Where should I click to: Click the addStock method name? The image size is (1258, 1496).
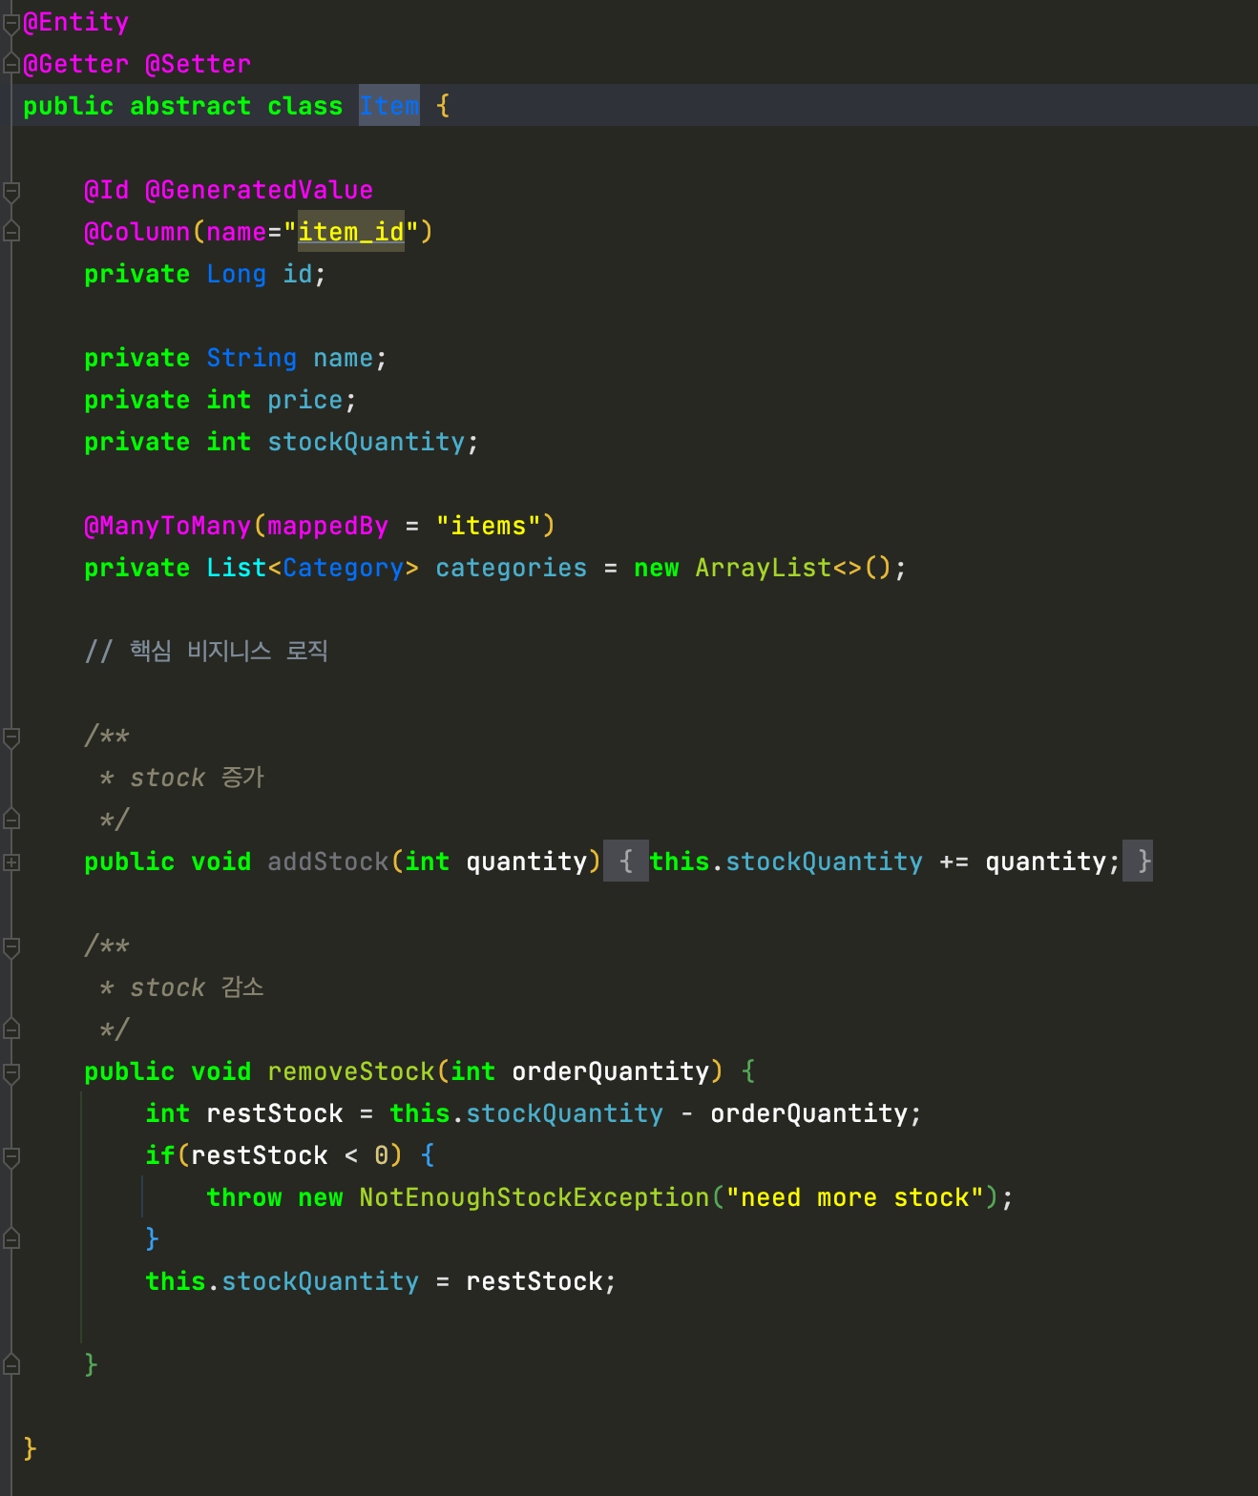[328, 862]
